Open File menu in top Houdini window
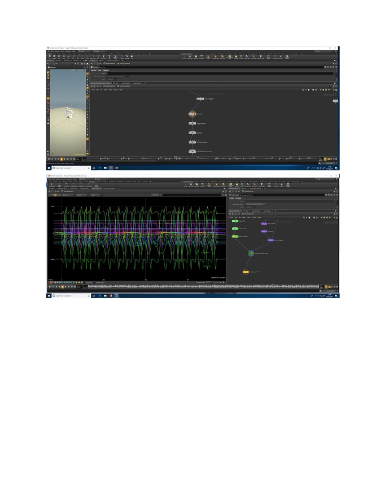Viewport: 384px width, 498px height. (49, 51)
